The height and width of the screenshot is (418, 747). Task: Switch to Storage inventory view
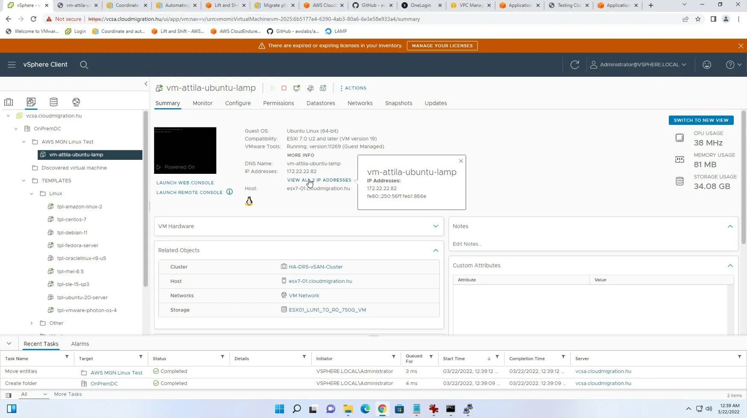coord(53,102)
